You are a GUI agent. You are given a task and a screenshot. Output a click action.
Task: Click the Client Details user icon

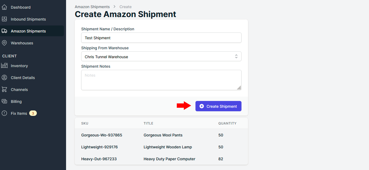click(4, 78)
